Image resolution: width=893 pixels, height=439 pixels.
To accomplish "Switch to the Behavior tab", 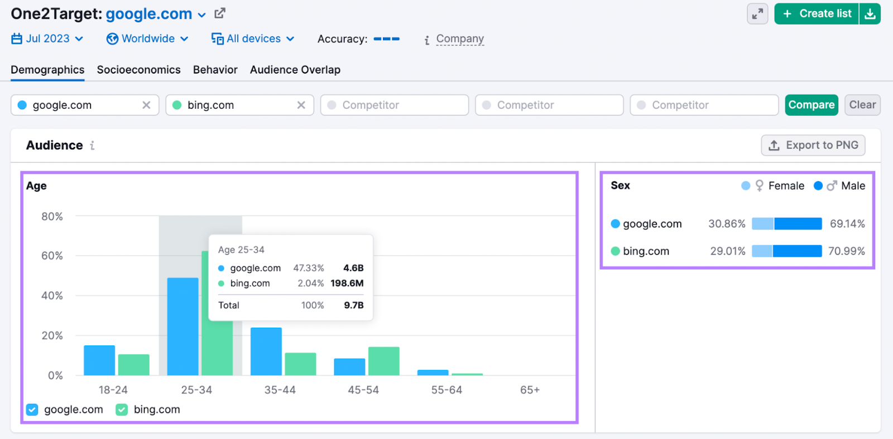I will pos(215,70).
